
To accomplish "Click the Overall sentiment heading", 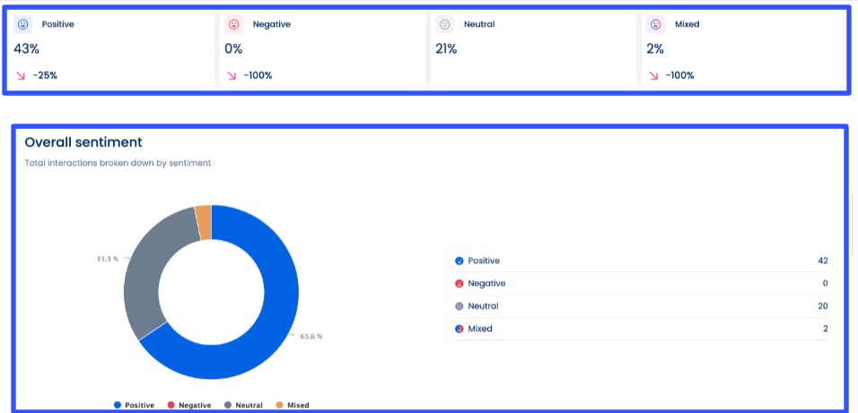I will (83, 142).
